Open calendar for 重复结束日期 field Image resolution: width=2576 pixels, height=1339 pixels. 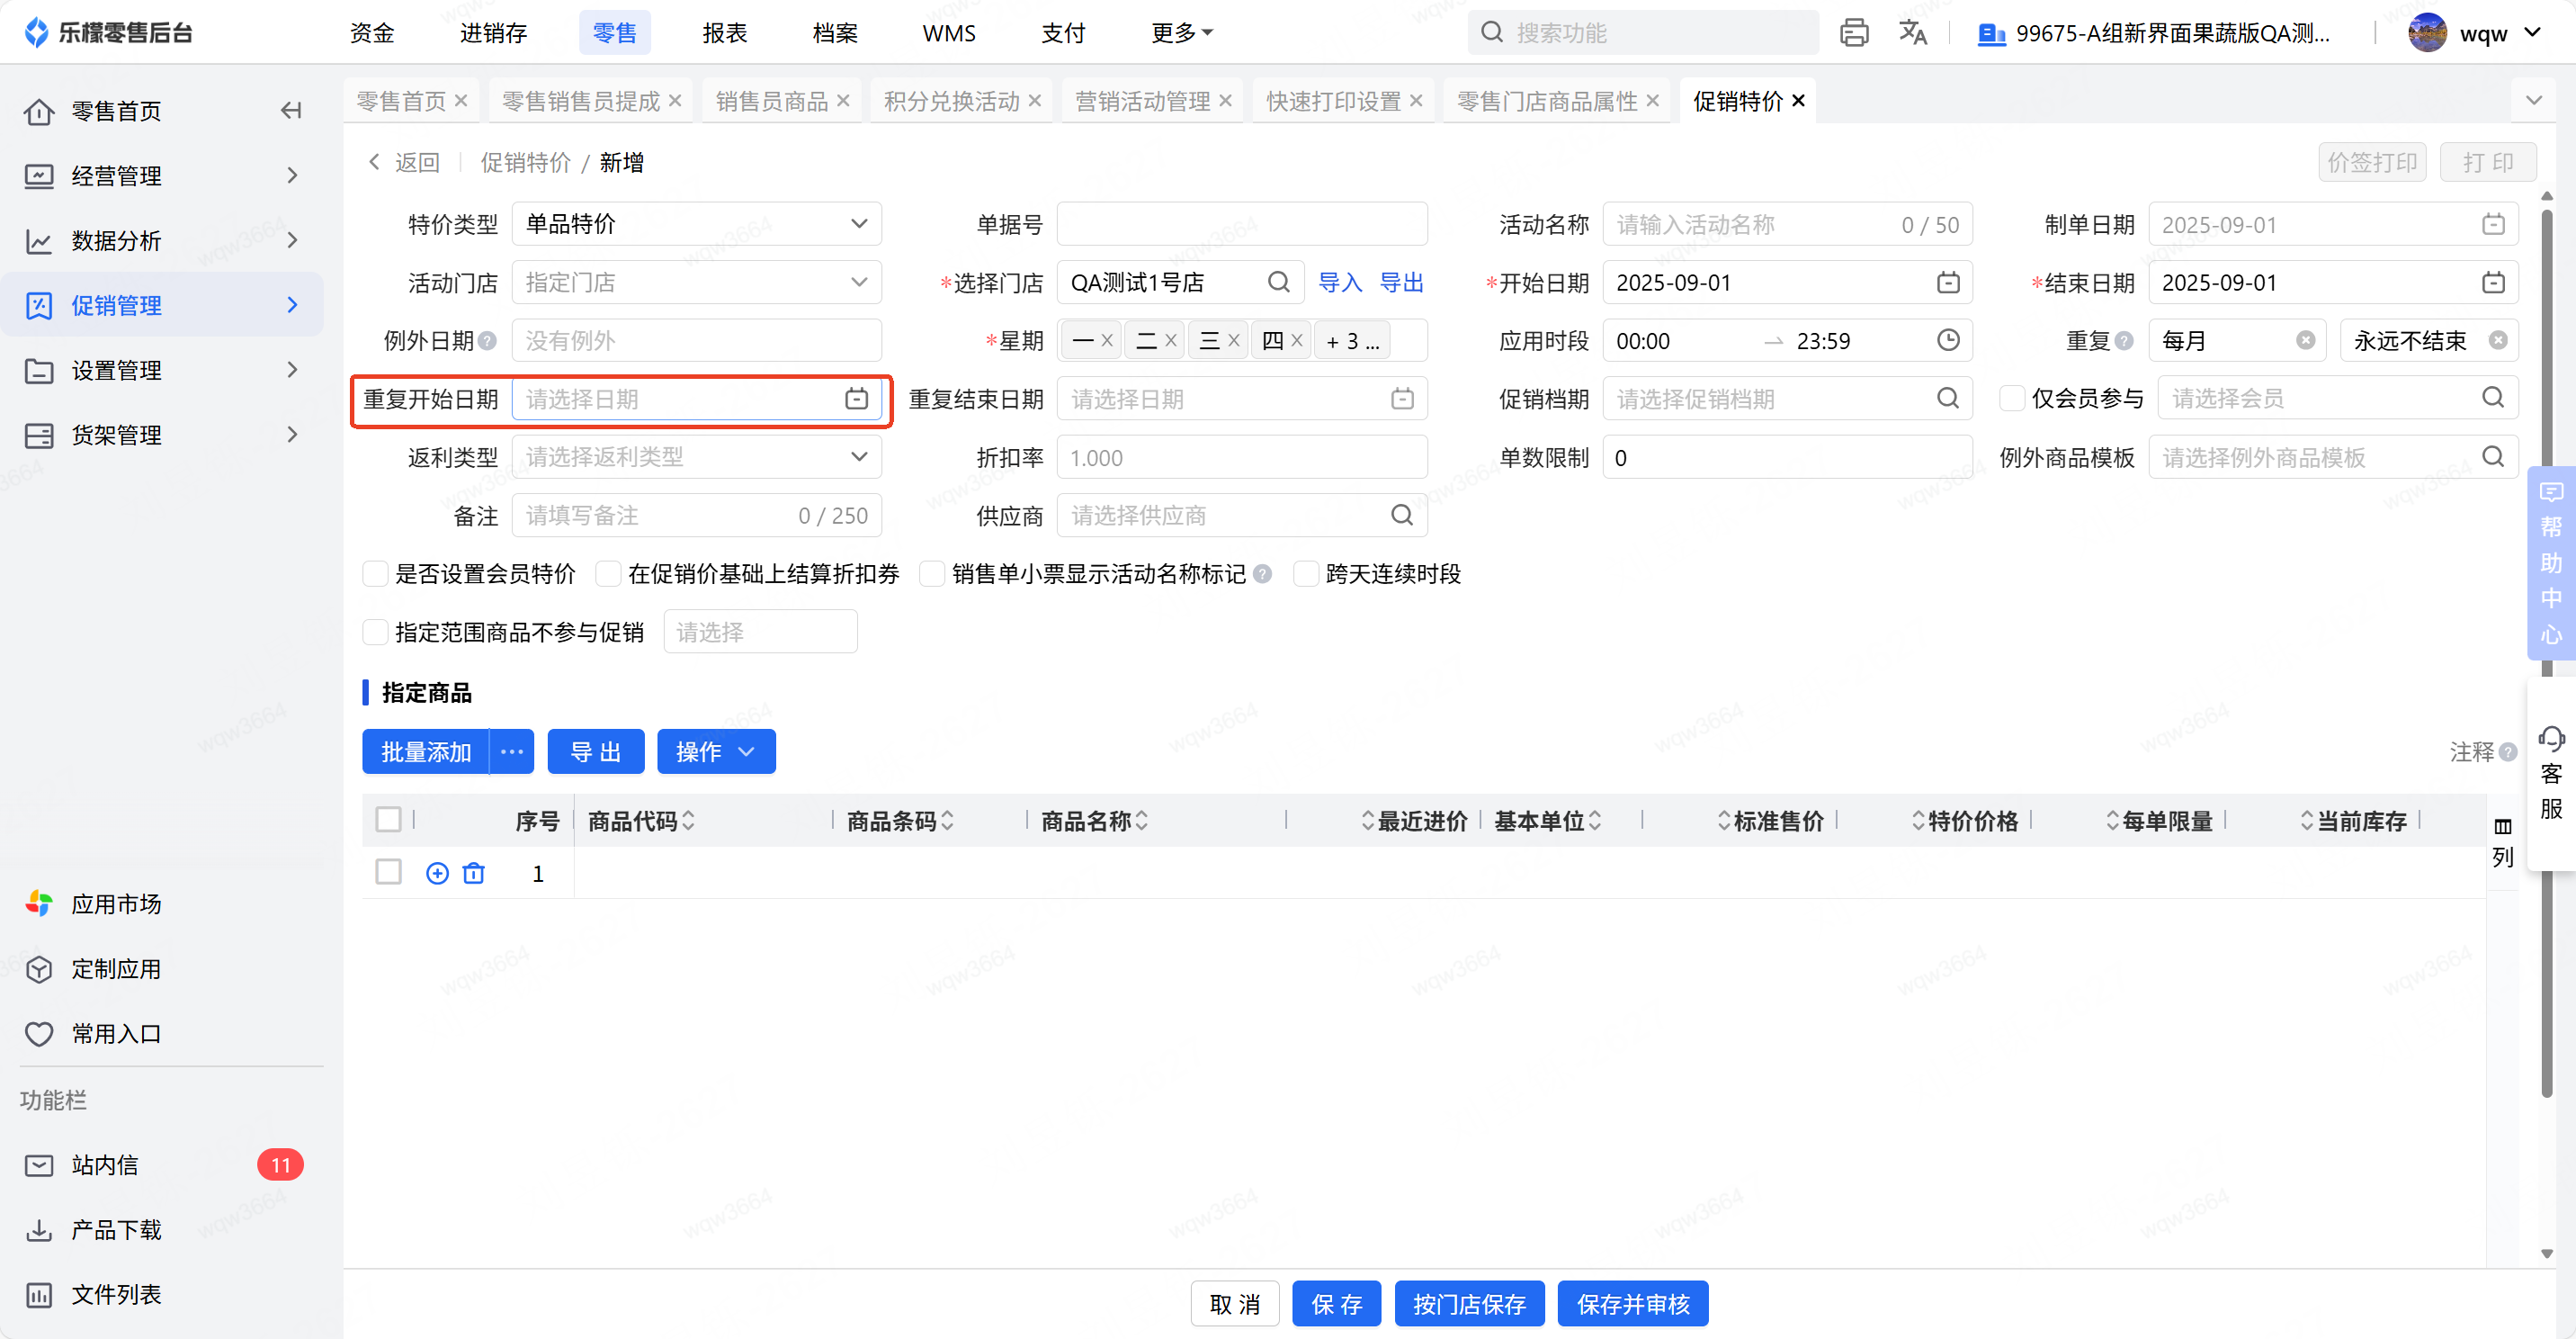pyautogui.click(x=1402, y=400)
